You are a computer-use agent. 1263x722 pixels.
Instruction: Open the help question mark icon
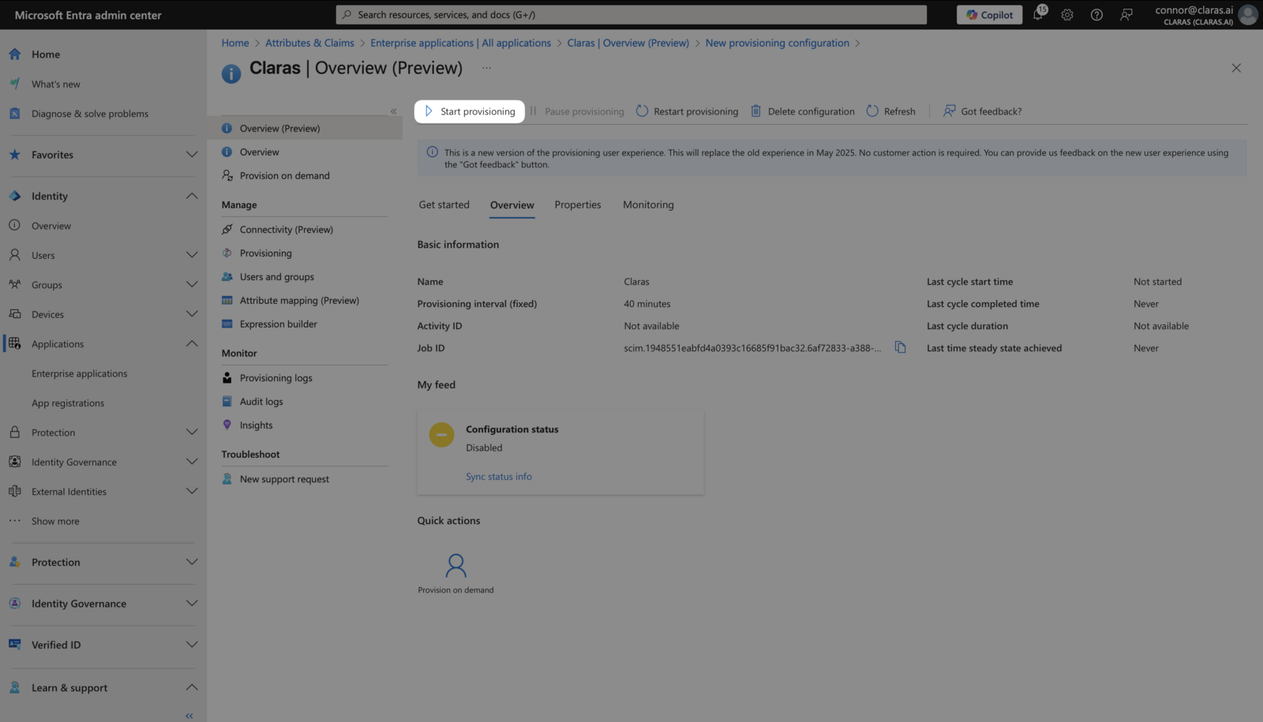click(1096, 14)
